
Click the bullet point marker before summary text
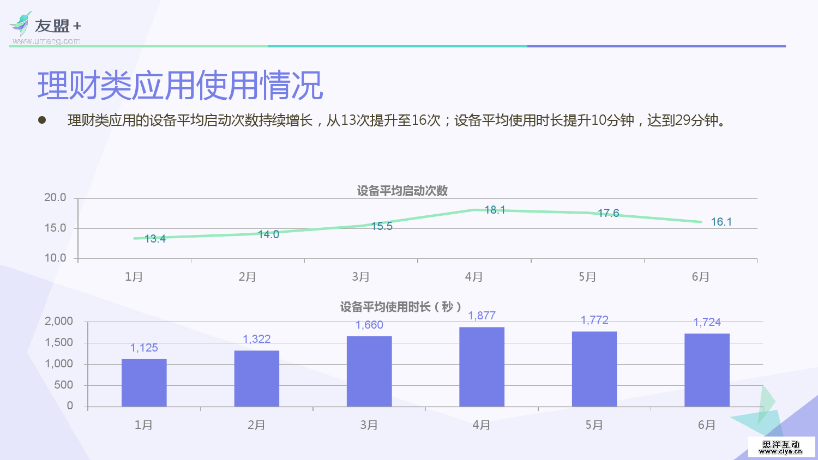coord(41,121)
